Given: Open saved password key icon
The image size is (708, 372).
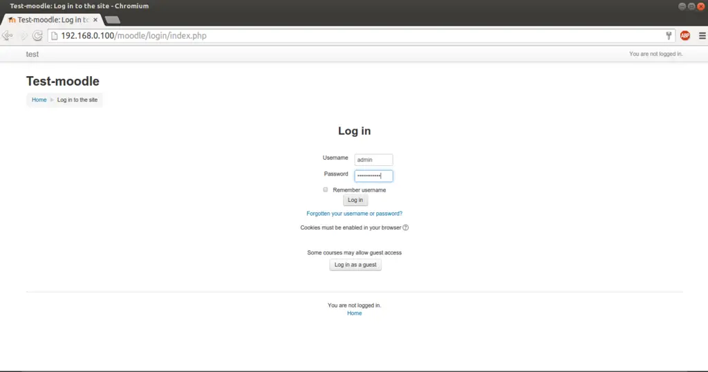Looking at the screenshot, I should click(x=669, y=36).
